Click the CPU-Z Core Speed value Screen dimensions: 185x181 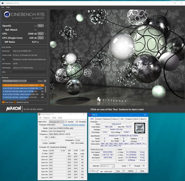(108, 152)
